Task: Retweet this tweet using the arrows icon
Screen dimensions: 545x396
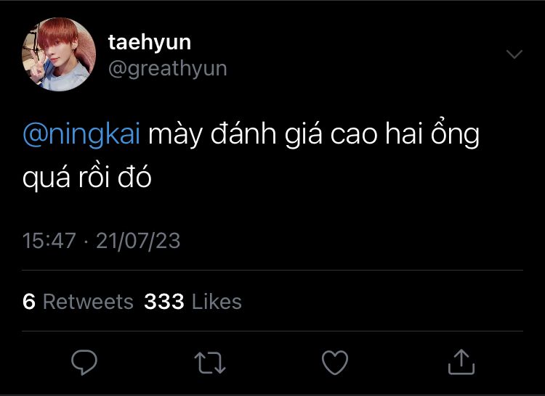Action: tap(211, 361)
